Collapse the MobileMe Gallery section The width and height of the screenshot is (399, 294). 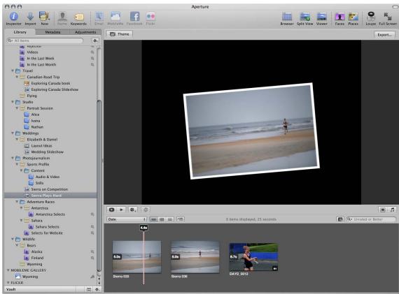click(8, 270)
